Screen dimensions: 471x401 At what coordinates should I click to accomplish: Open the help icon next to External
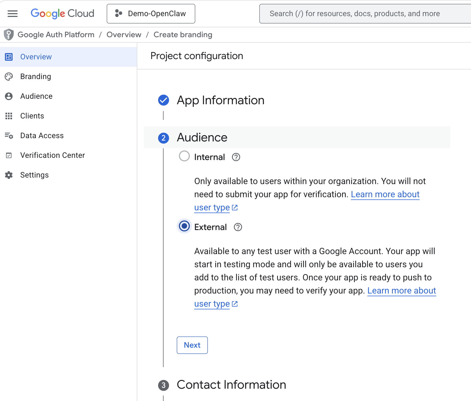point(238,227)
